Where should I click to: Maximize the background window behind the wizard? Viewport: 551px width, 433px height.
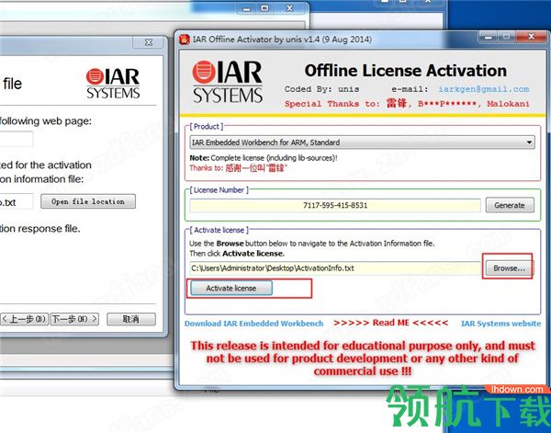tap(265, 7)
